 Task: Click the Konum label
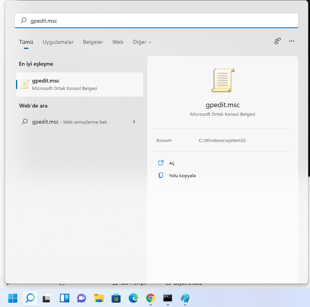pos(164,140)
